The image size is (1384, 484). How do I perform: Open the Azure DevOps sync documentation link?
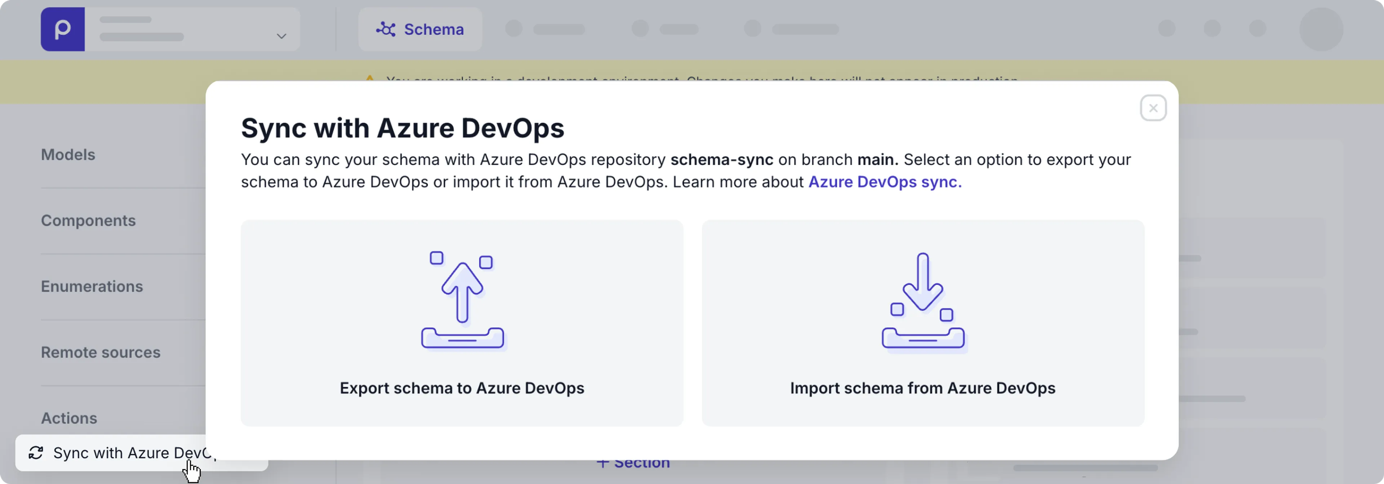[884, 182]
